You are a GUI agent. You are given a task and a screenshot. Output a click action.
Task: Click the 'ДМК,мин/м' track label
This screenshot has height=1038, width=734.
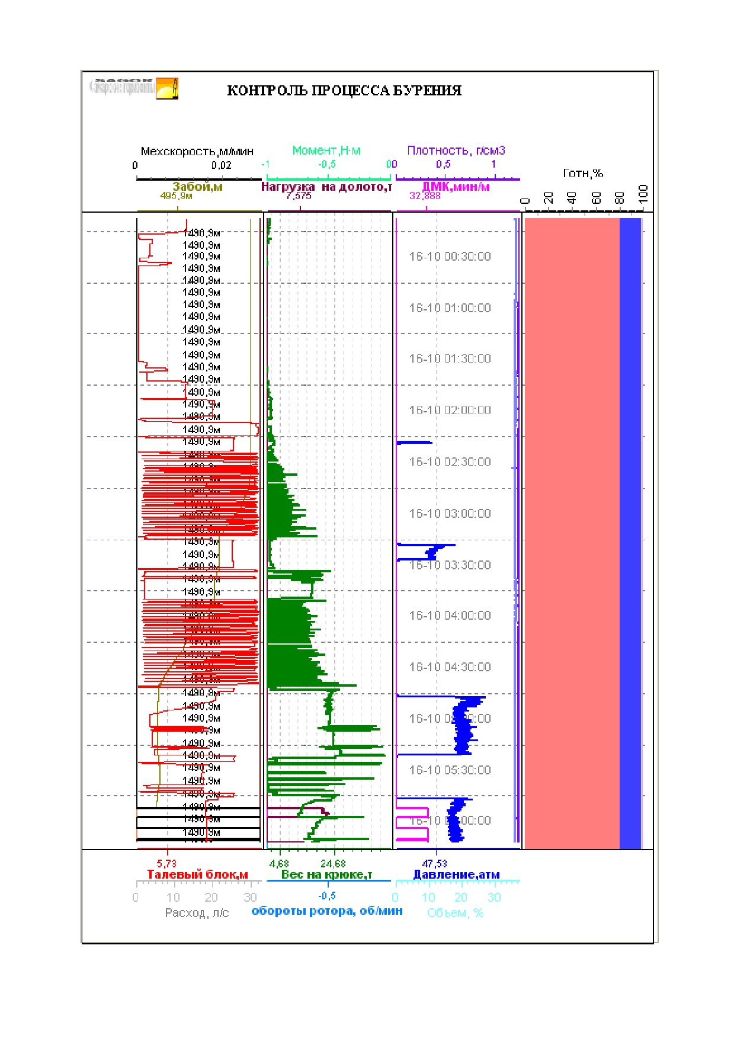coord(456,187)
